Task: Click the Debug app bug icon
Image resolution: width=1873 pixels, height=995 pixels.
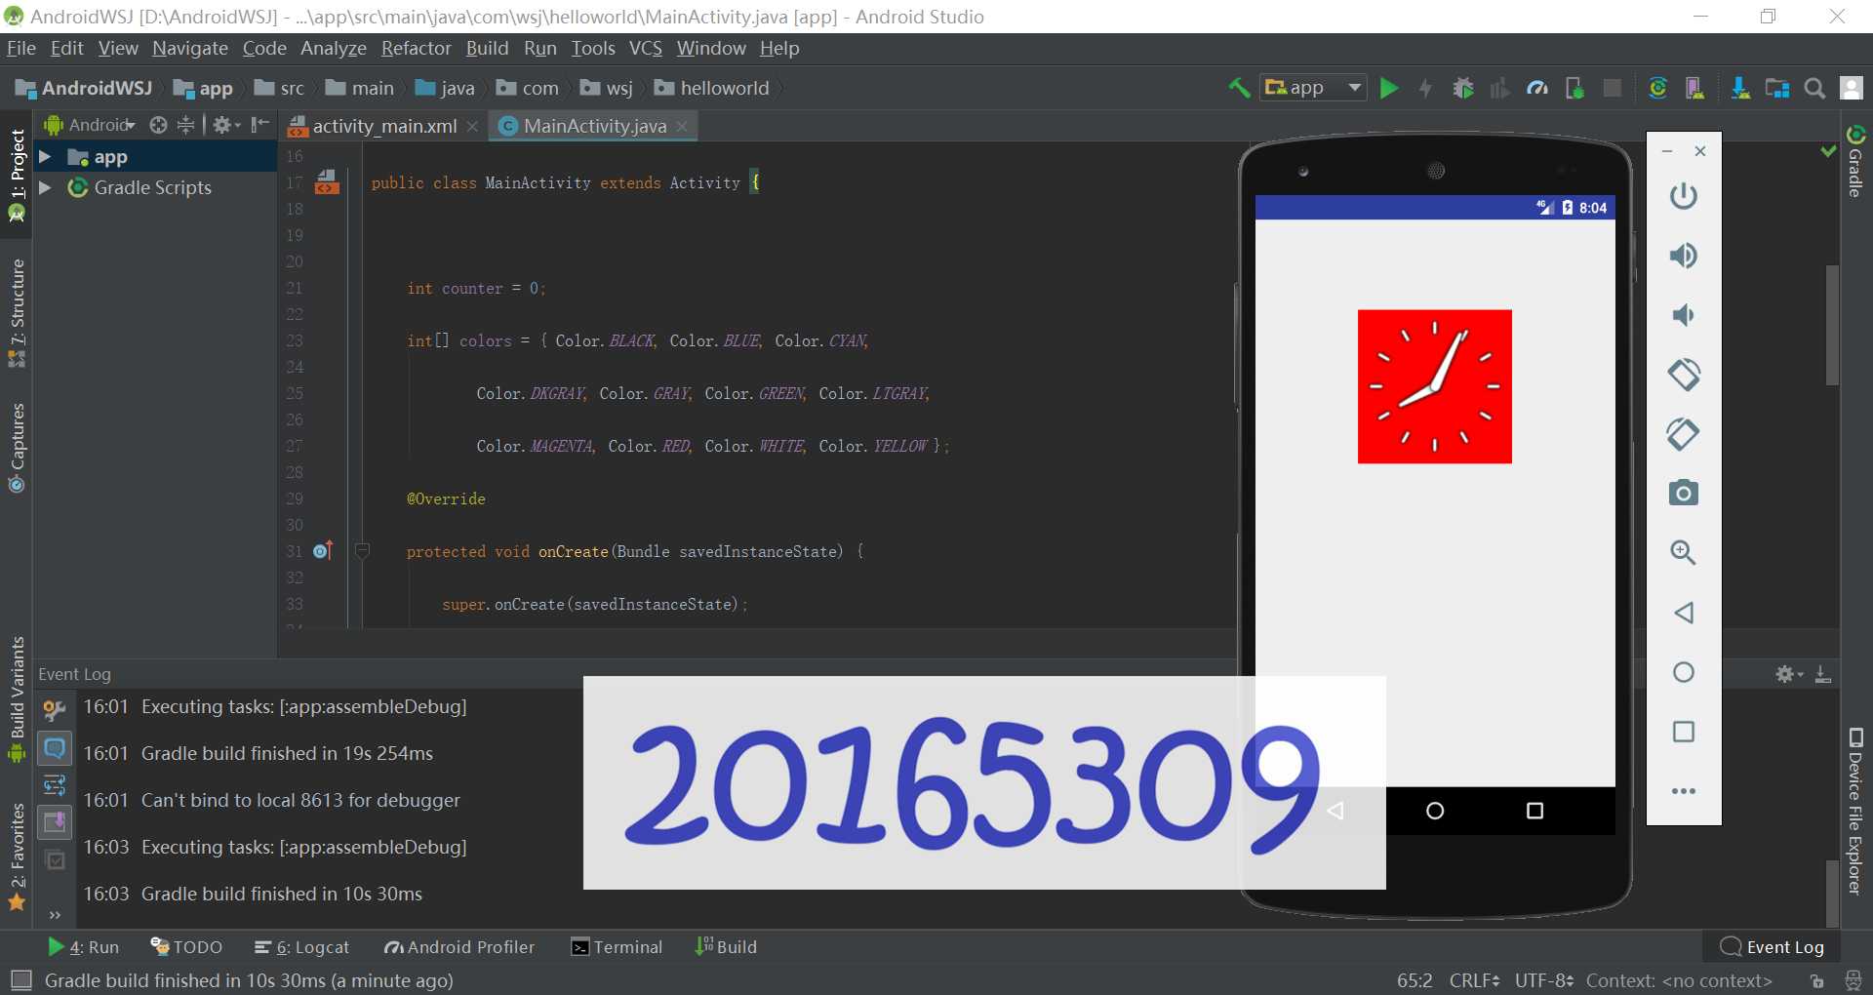Action: pyautogui.click(x=1463, y=89)
